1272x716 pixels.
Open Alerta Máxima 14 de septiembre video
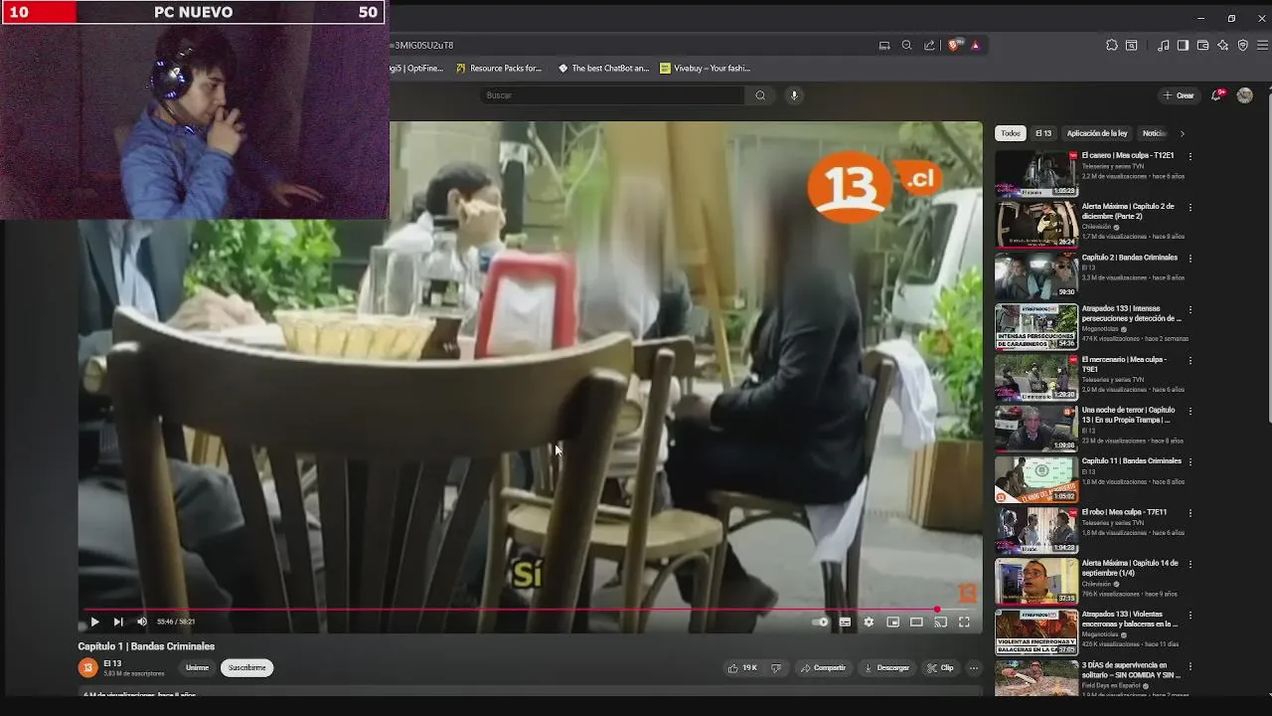(1036, 581)
